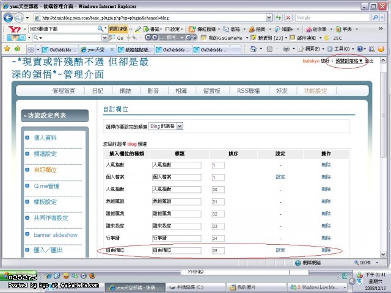Open the 管理首頁 navigation tab
Image resolution: width=391 pixels, height=293 pixels.
click(64, 91)
